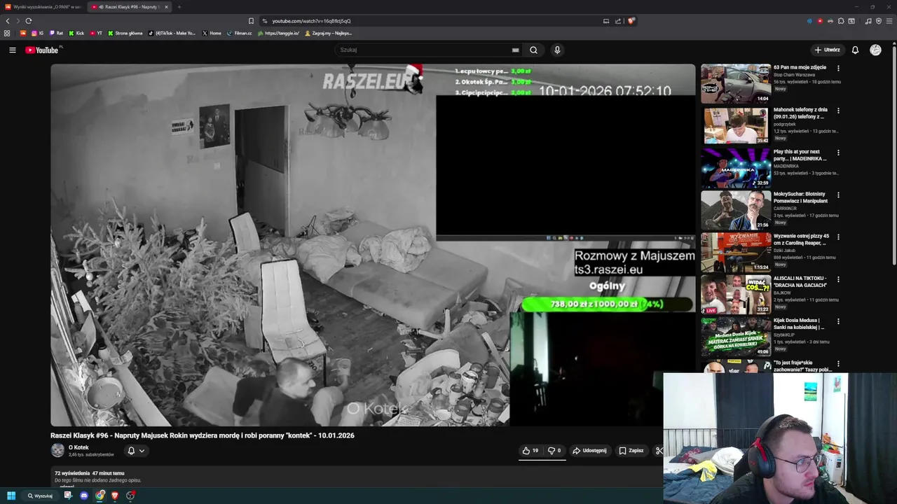Image resolution: width=897 pixels, height=504 pixels.
Task: Launch Discord from the taskbar
Action: pyautogui.click(x=84, y=496)
